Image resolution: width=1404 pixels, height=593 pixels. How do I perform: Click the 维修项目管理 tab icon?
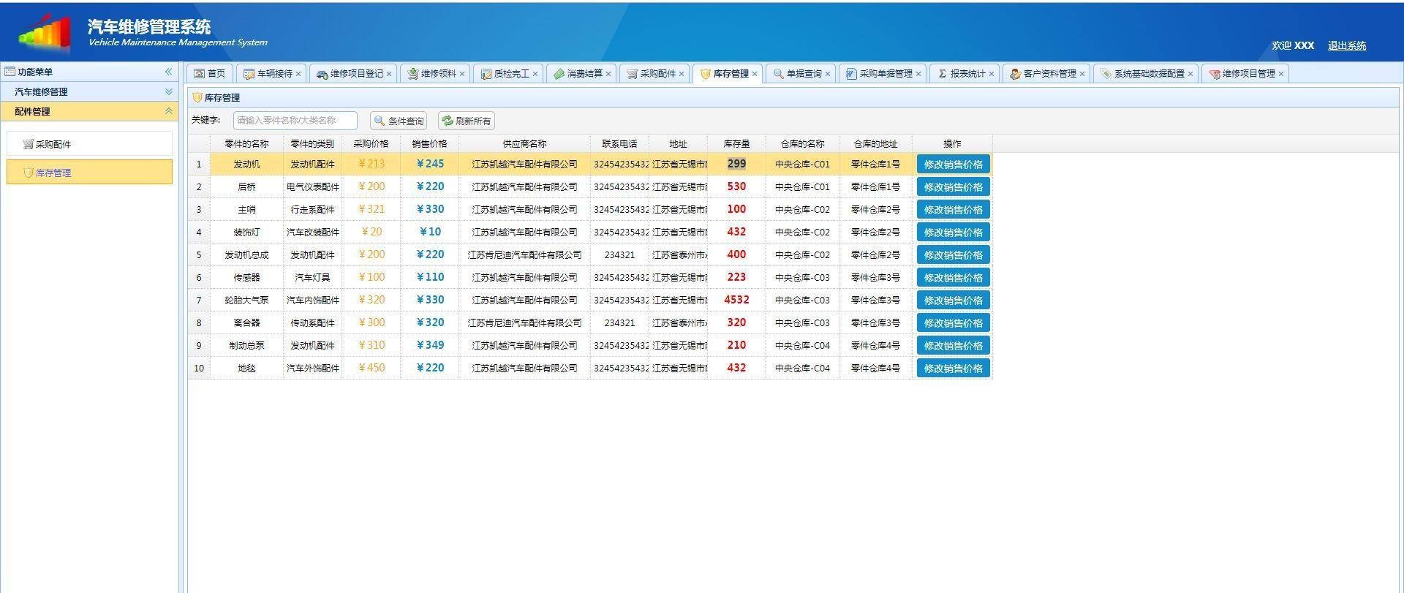[1214, 74]
